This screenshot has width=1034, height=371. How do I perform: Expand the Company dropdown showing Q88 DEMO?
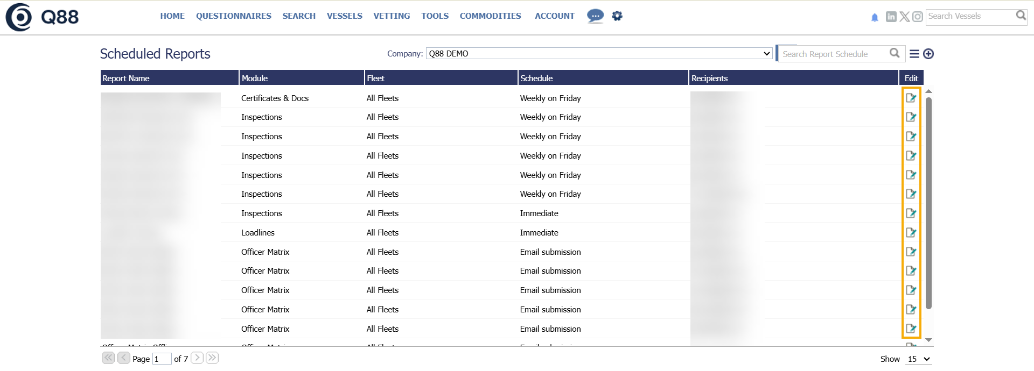pyautogui.click(x=599, y=54)
